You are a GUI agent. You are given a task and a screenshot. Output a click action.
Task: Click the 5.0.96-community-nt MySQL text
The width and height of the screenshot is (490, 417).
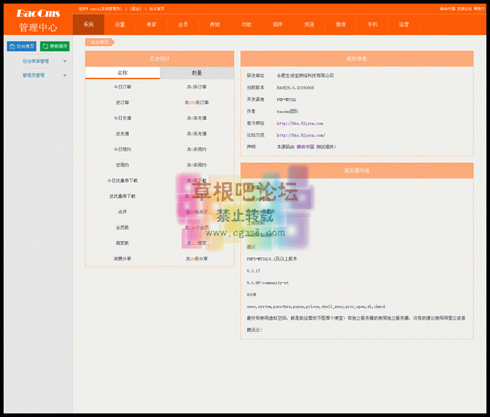[x=268, y=283]
